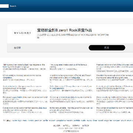Open sentence about University of Chicago lexicographers

coord(71,87)
